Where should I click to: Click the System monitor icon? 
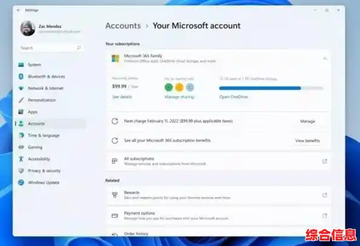click(x=21, y=65)
